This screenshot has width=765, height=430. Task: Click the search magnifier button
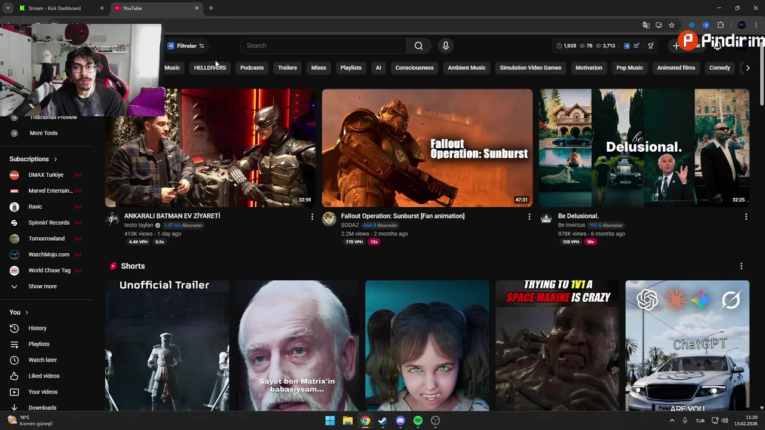tap(418, 46)
